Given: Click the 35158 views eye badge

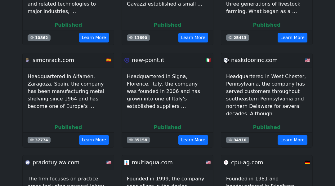Looking at the screenshot, I should [138, 140].
